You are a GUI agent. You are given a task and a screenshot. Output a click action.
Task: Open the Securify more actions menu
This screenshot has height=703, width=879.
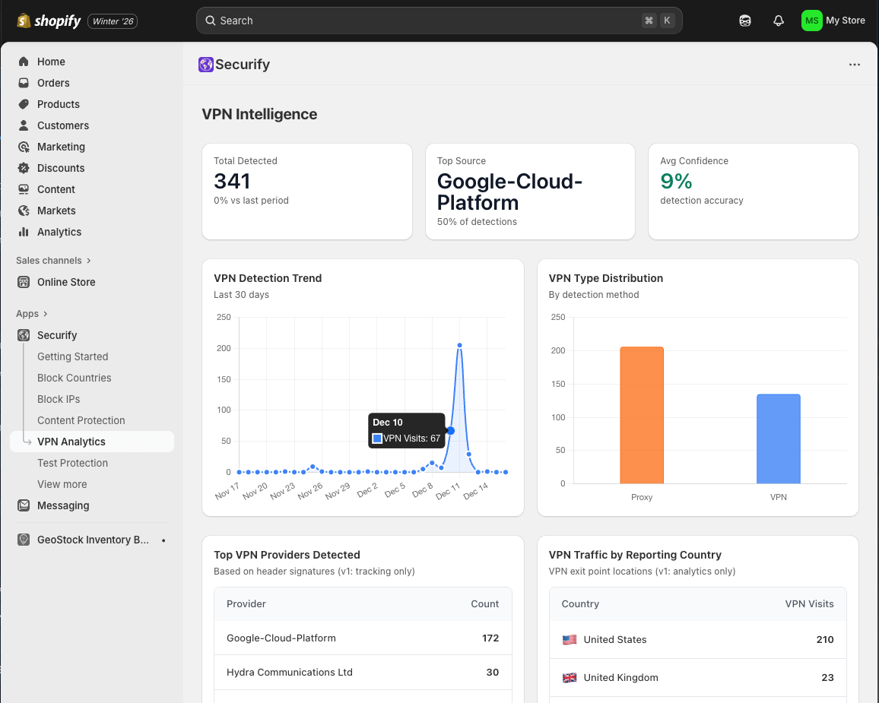[855, 65]
